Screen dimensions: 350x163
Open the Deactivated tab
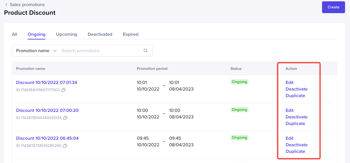[100, 34]
